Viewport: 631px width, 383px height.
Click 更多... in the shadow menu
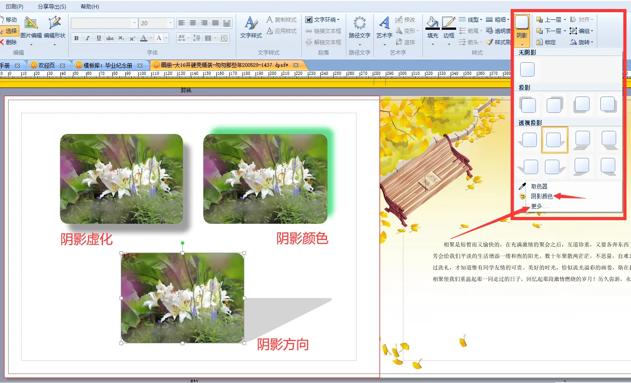pyautogui.click(x=540, y=207)
